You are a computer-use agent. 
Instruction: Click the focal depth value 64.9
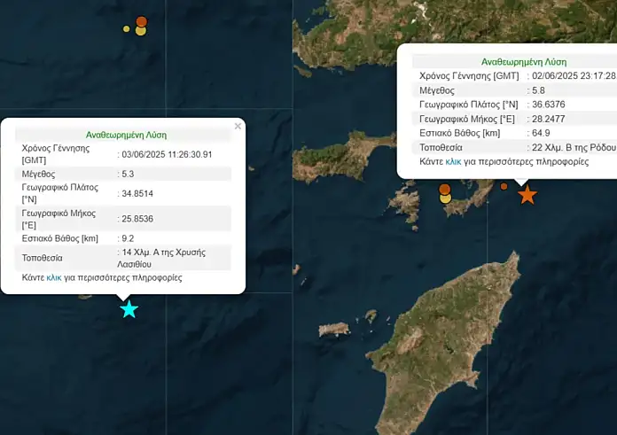[541, 133]
